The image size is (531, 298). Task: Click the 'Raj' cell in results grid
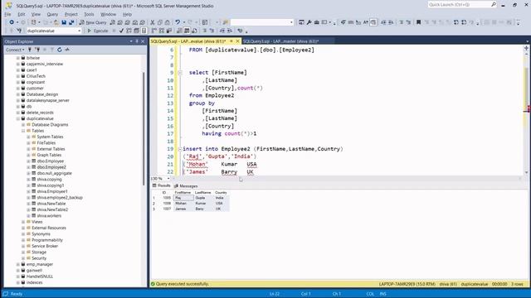coord(183,198)
